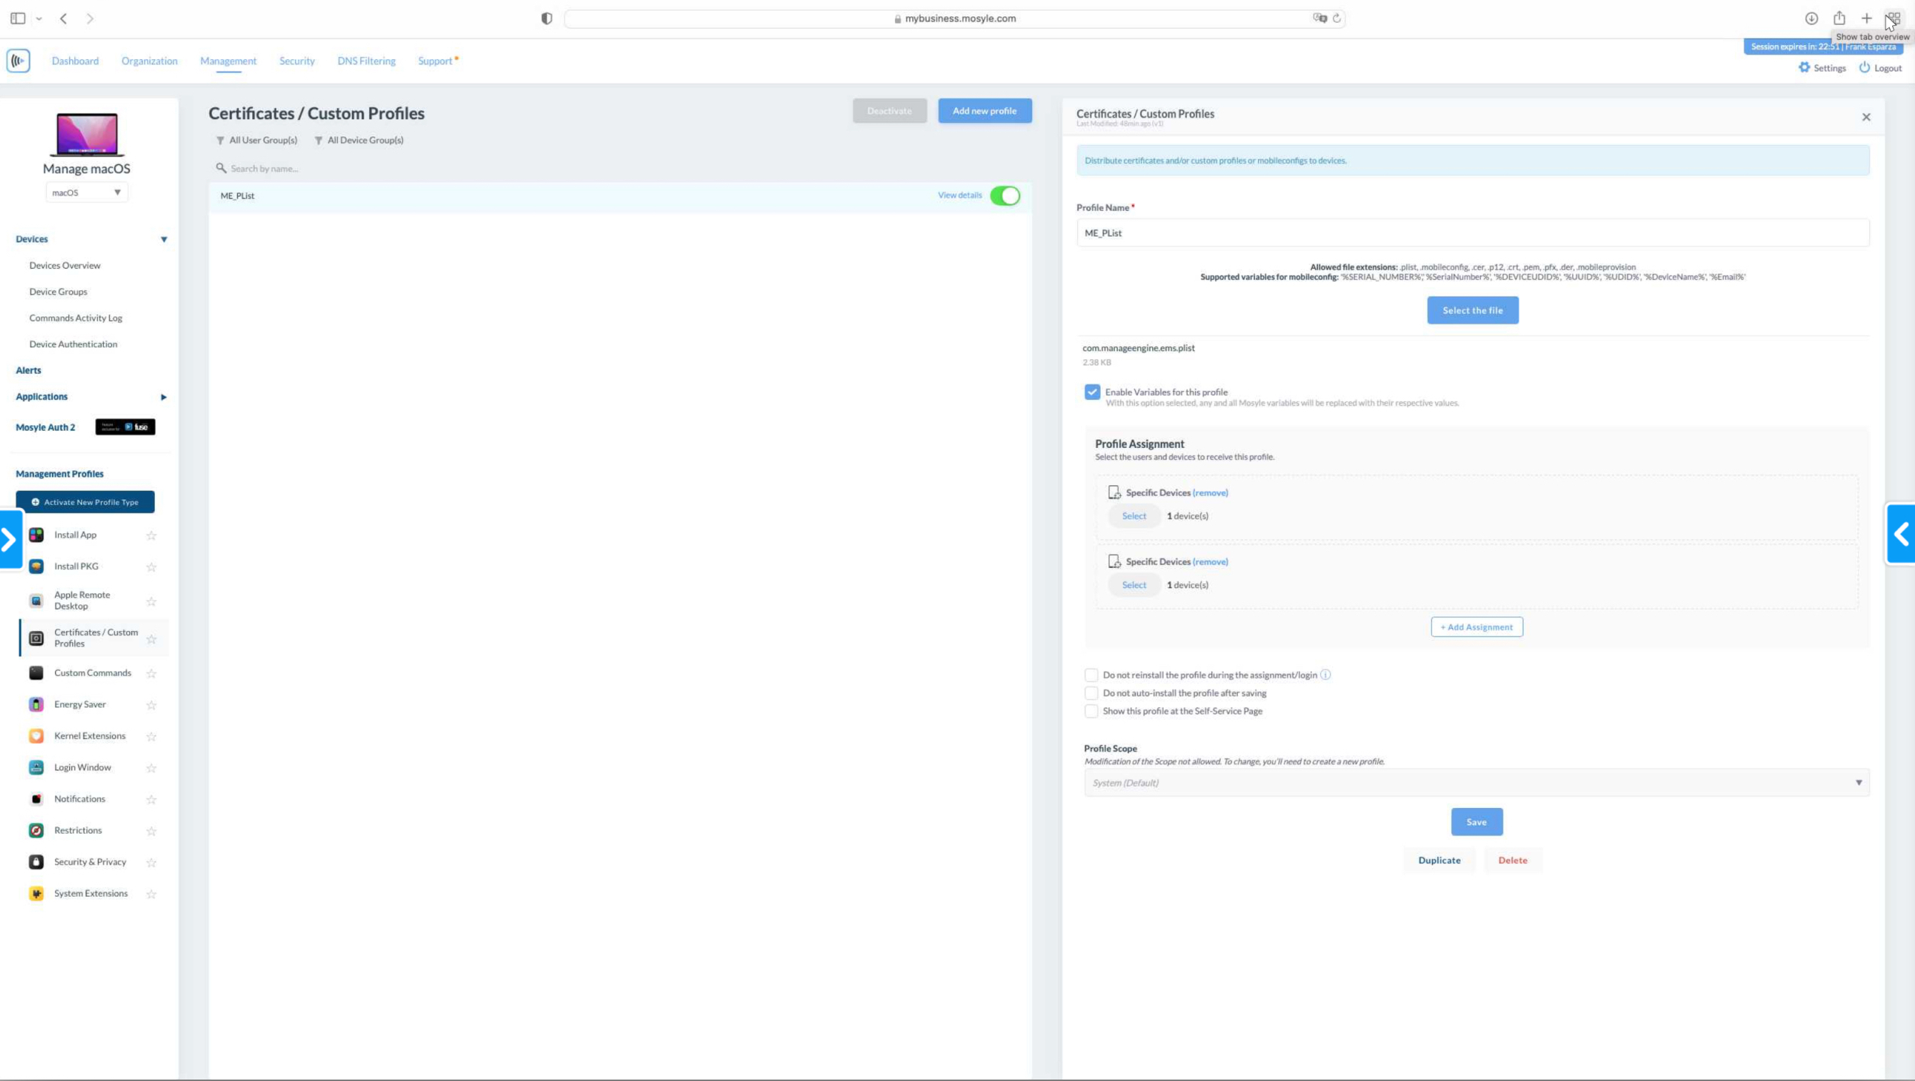Viewport: 1915px width, 1081px height.
Task: Open the macOS platform dropdown
Action: (86, 193)
